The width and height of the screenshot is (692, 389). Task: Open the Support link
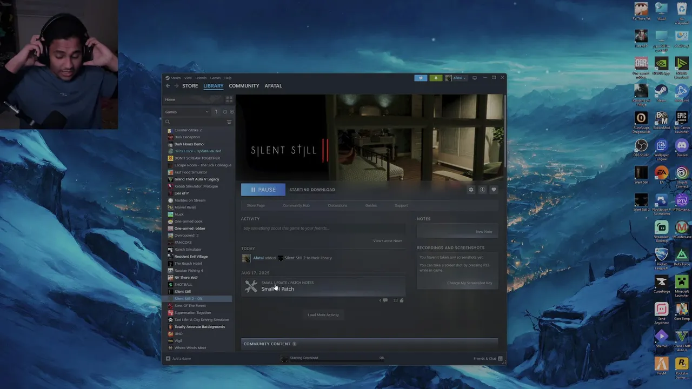[x=401, y=205]
